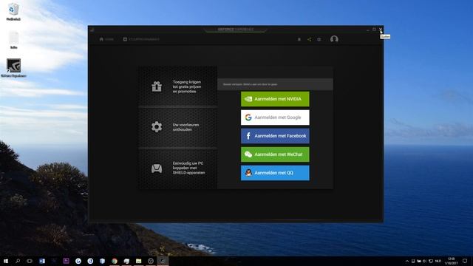Image resolution: width=473 pixels, height=266 pixels.
Task: Click the SHIELD controller icon
Action: click(x=157, y=168)
